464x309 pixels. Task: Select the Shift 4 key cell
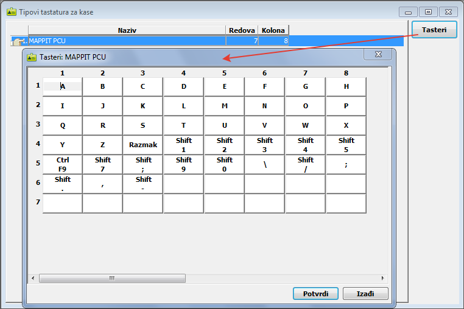[306, 145]
